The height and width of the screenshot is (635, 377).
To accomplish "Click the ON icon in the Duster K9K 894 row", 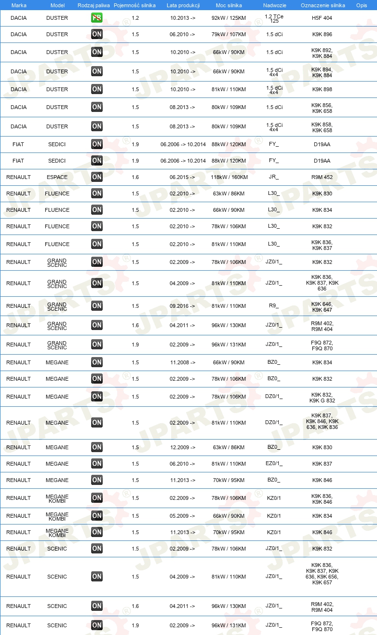I will (97, 71).
